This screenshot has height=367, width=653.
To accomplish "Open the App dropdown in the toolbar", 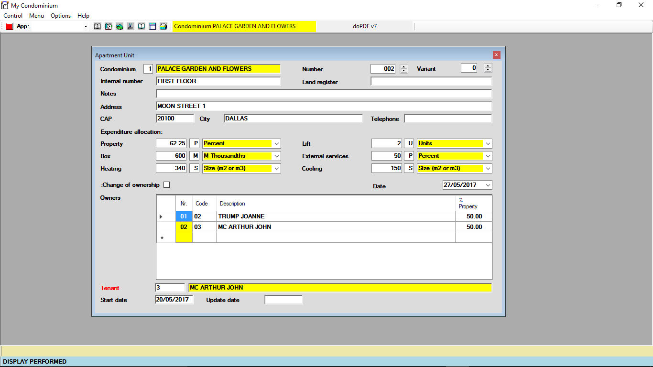I will coord(86,27).
